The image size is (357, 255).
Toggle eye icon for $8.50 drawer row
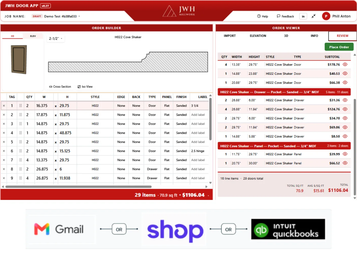(x=345, y=136)
